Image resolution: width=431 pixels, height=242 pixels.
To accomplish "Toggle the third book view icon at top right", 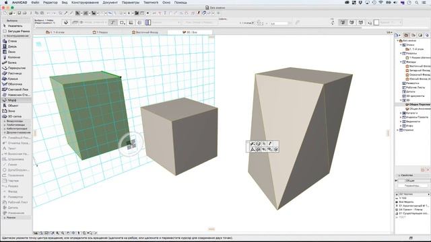I will [361, 22].
